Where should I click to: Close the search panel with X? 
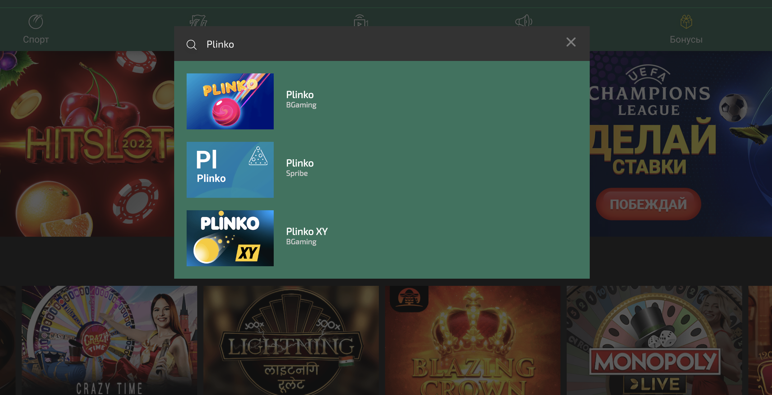point(571,42)
